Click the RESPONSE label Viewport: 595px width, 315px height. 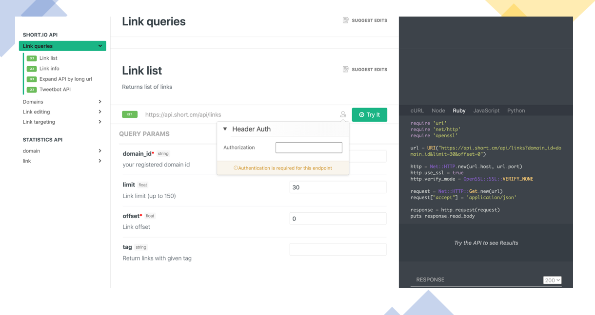click(x=430, y=280)
